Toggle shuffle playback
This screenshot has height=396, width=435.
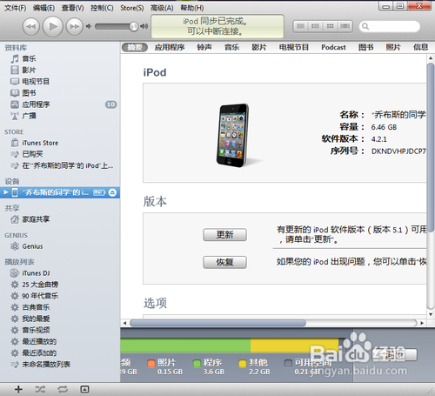coord(40,389)
